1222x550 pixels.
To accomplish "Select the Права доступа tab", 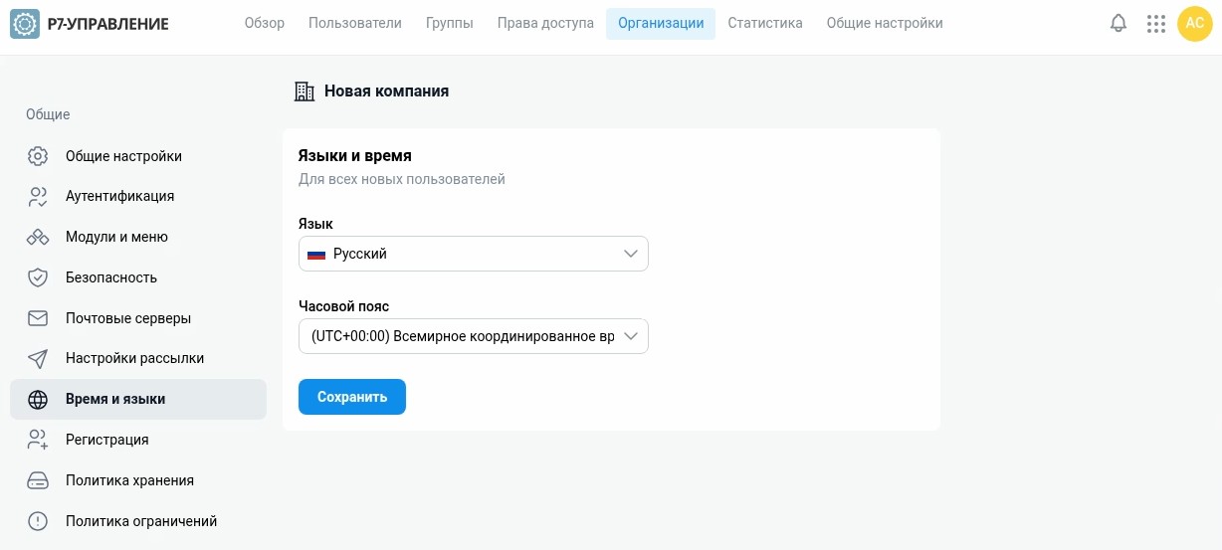I will tap(545, 23).
